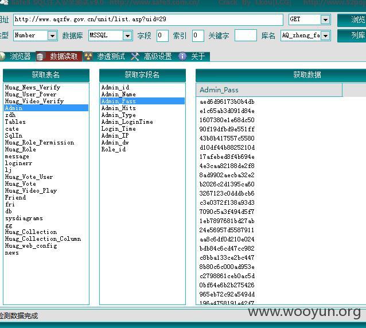Open the 高级设置 tab
The width and height of the screenshot is (366, 328).
click(151, 56)
